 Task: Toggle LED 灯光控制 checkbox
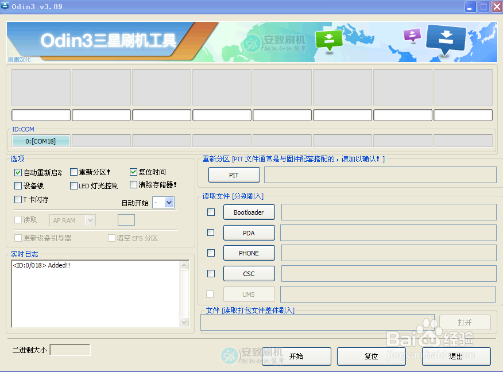(x=73, y=185)
